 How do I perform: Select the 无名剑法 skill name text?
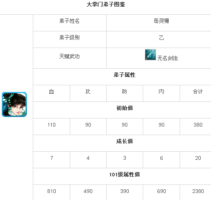(x=167, y=58)
